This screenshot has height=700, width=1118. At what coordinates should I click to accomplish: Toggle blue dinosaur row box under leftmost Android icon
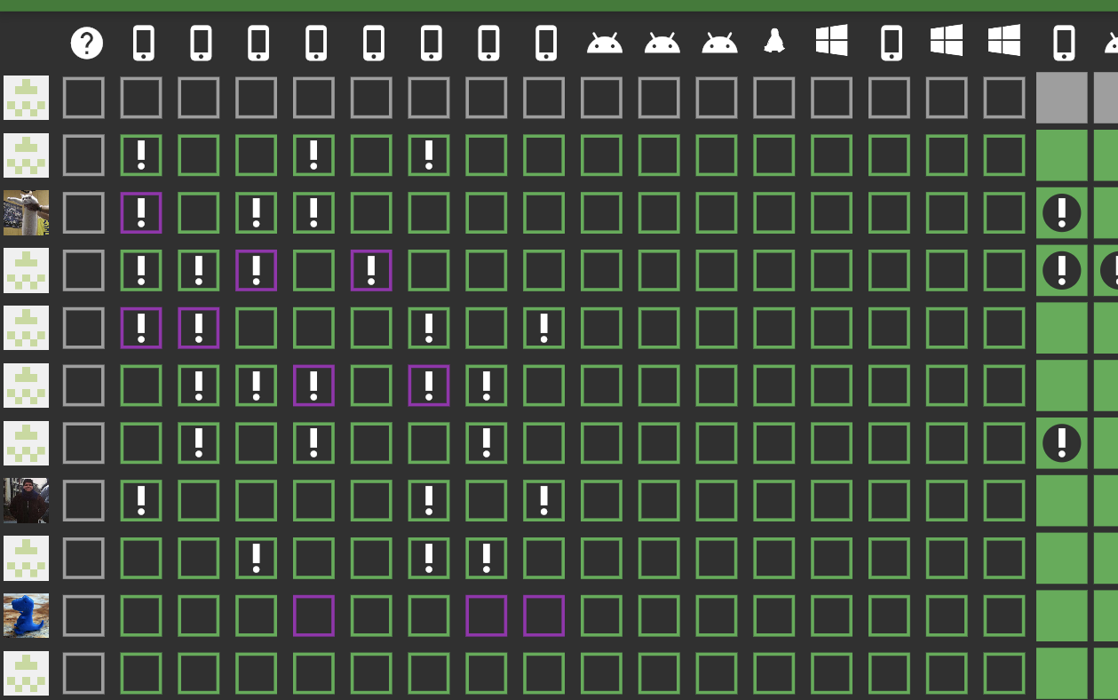tap(602, 616)
